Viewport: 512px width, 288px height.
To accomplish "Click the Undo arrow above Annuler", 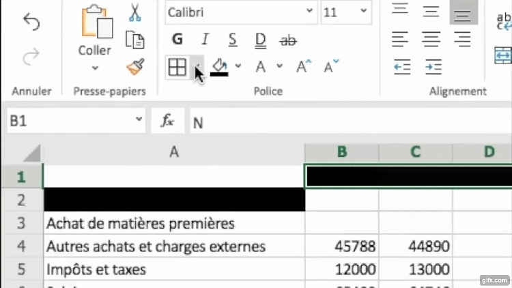I will 31,23.
